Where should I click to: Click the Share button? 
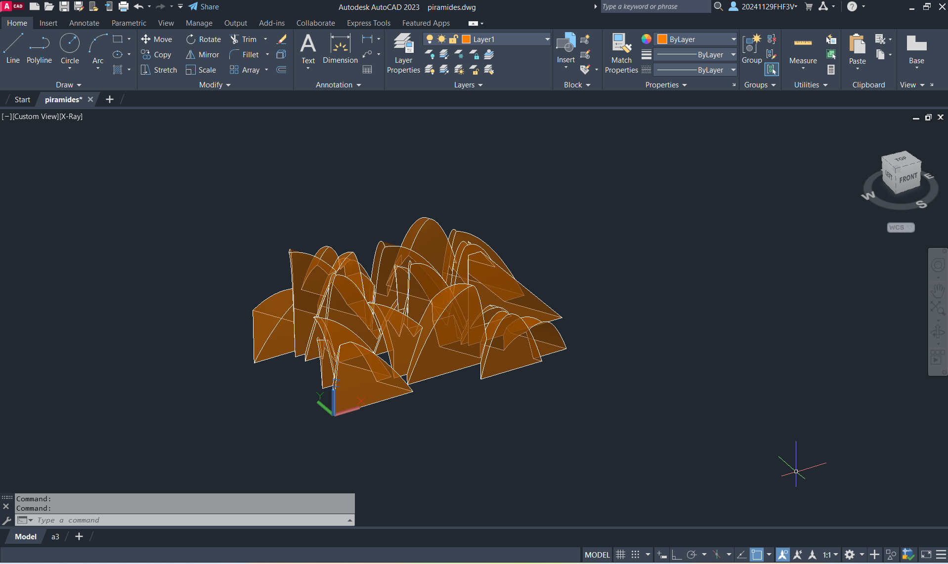click(204, 7)
